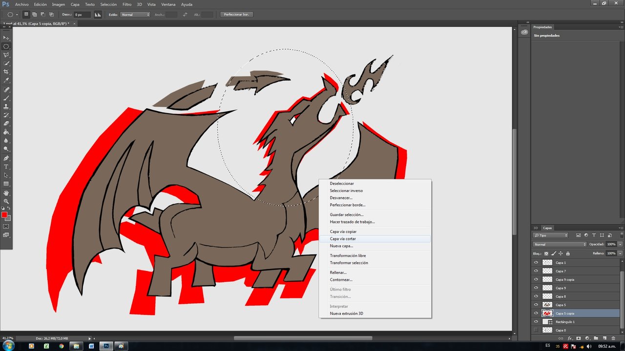Screen dimensions: 625x351
Task: Select the Clone Stamp tool
Action: click(6, 106)
